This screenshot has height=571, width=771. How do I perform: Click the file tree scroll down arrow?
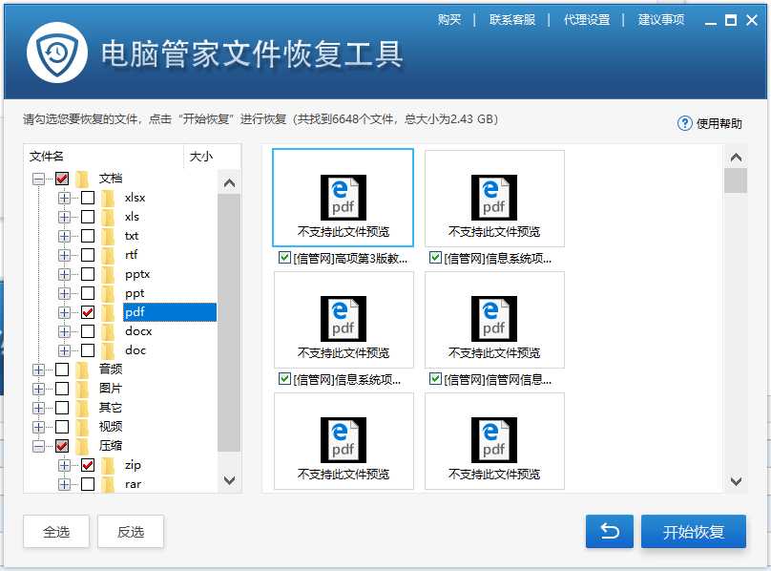point(229,480)
